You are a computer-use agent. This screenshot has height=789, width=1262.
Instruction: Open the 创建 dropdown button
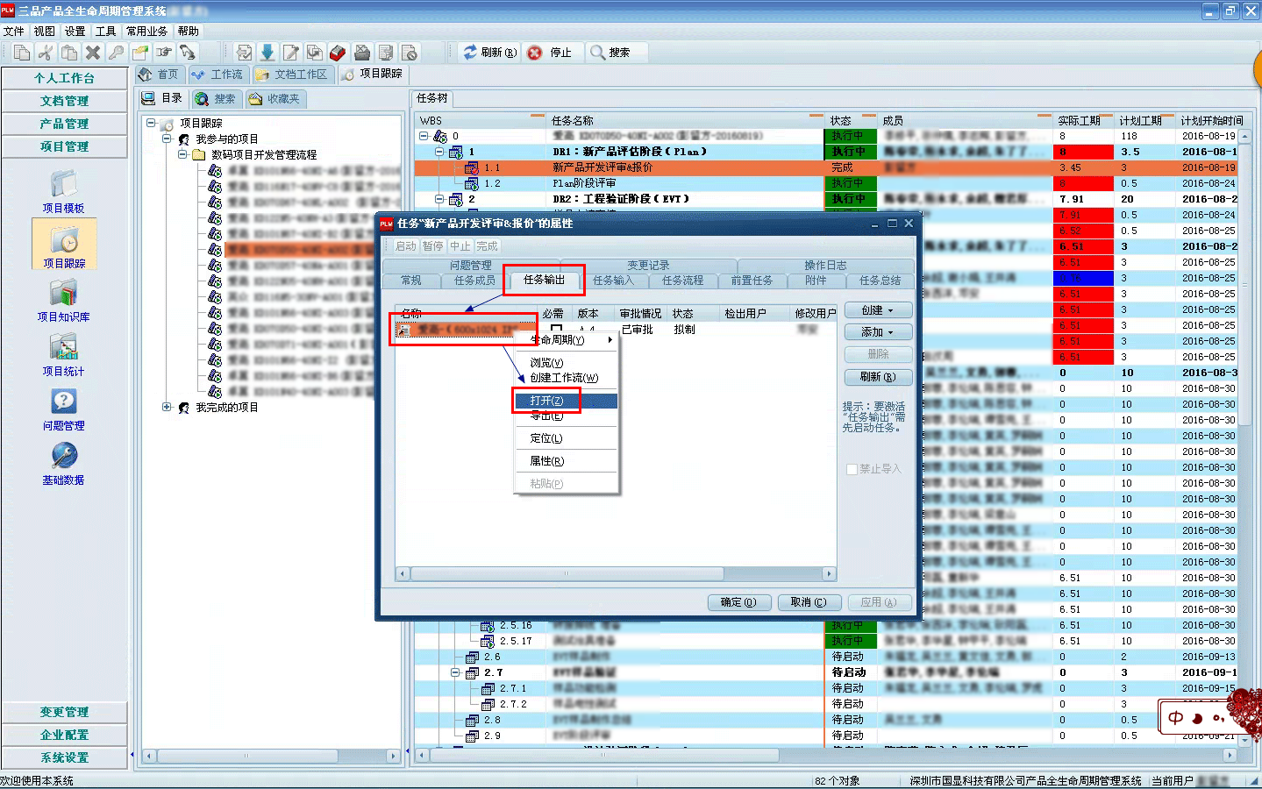(878, 310)
